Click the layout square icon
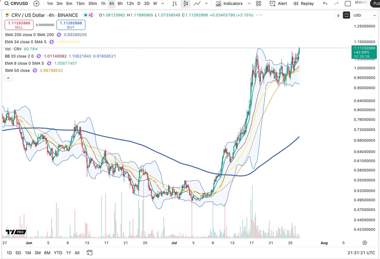This screenshot has height=259, width=380. pos(348,4)
